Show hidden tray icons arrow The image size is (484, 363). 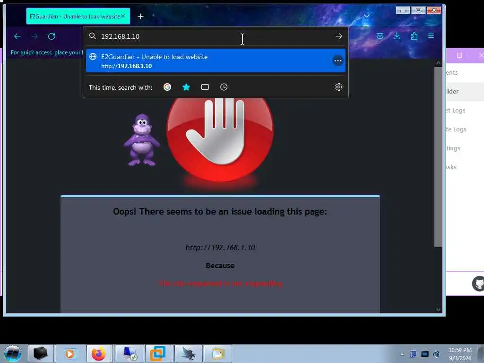(x=402, y=354)
